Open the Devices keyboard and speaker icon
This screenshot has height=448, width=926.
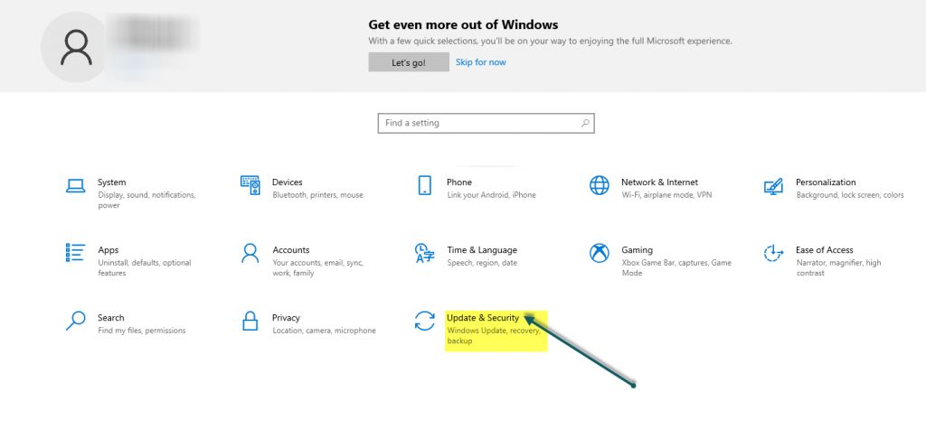[x=250, y=185]
